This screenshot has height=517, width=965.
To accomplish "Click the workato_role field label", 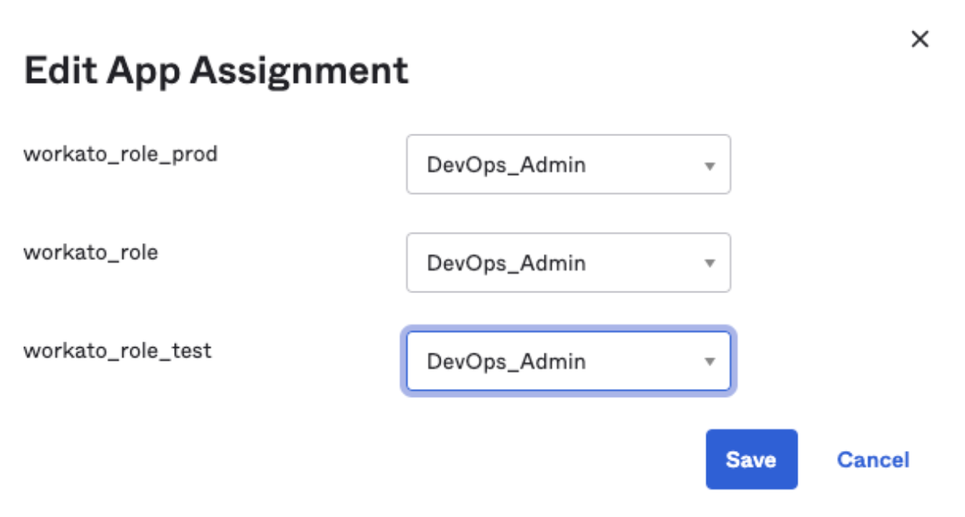I will (91, 252).
